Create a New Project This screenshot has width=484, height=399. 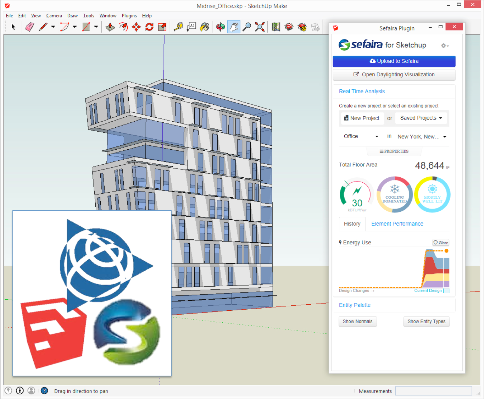362,118
